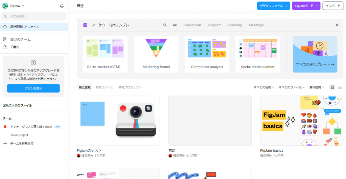Switch to grid view
Screen dimensions: 346x179
coord(332,87)
